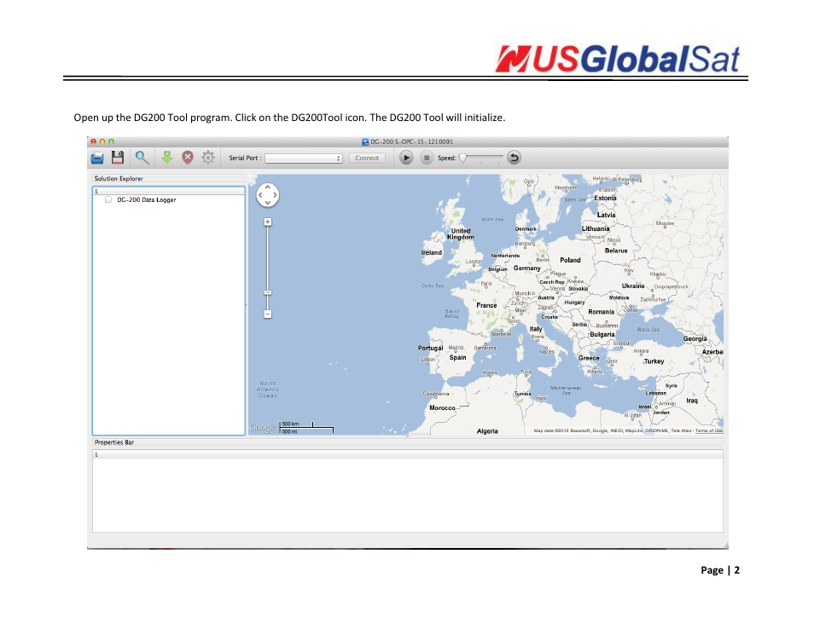Click the Germany label on the map

[x=527, y=268]
